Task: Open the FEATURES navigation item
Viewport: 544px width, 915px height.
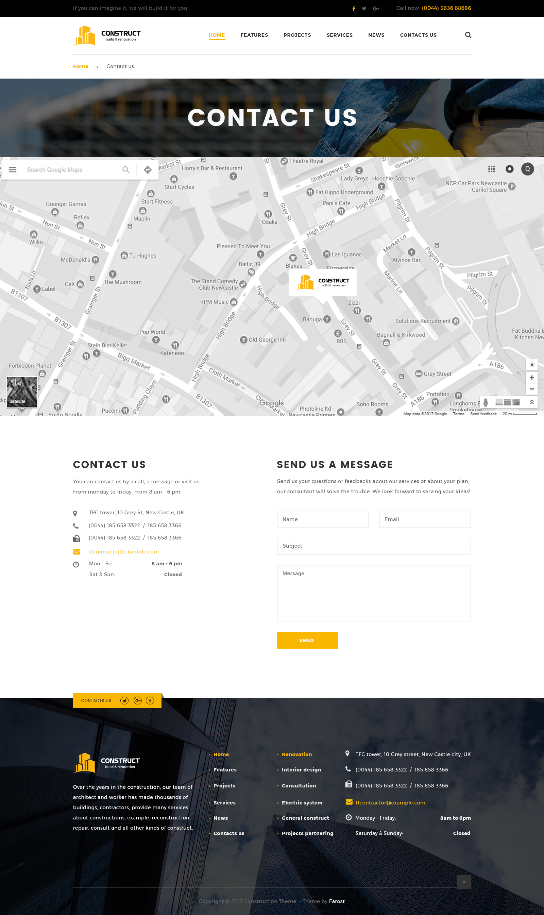Action: pyautogui.click(x=254, y=35)
